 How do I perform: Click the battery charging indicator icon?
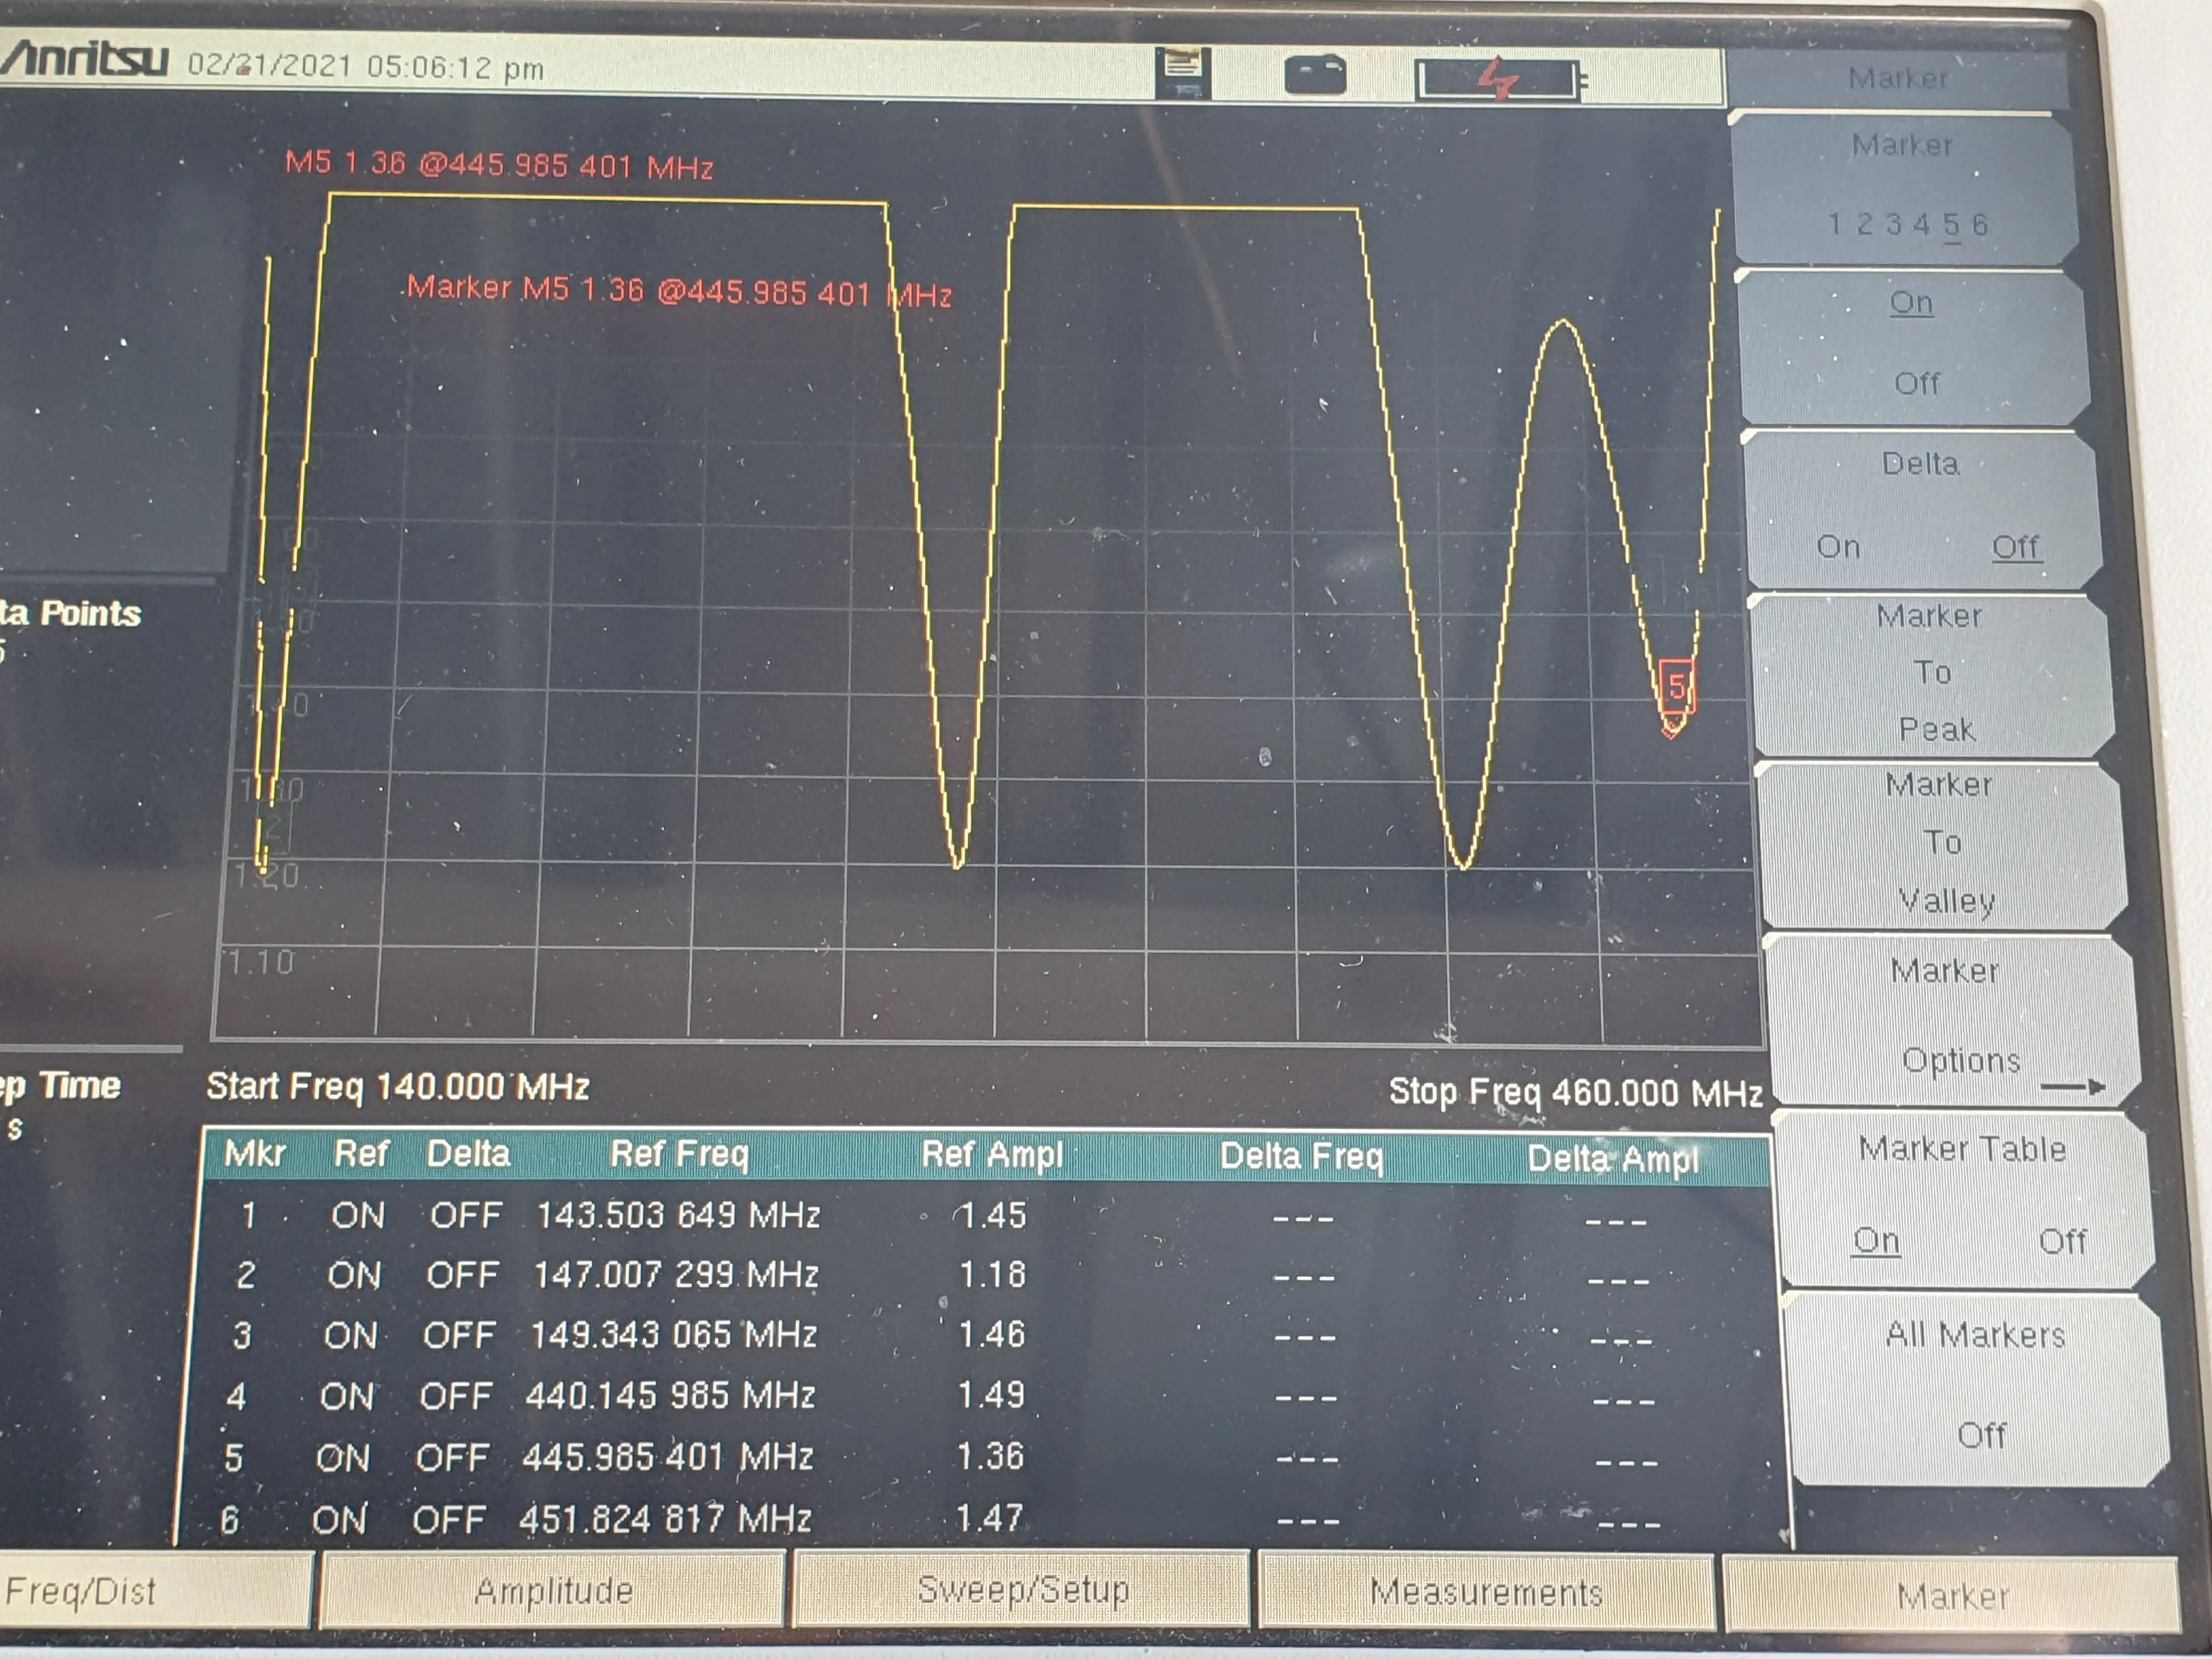pos(1498,79)
